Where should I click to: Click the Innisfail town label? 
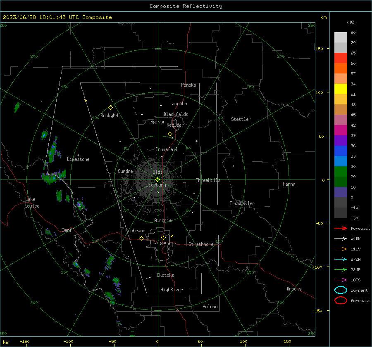tap(167, 149)
